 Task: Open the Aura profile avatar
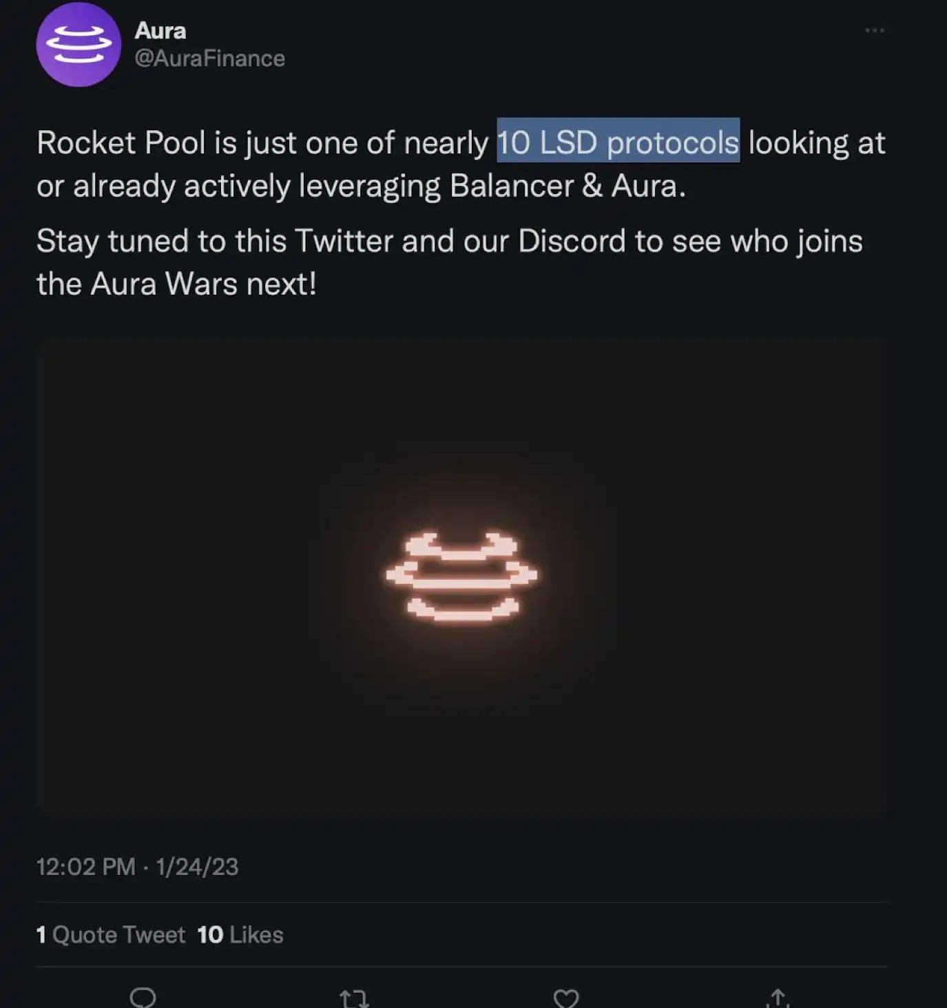click(x=79, y=45)
